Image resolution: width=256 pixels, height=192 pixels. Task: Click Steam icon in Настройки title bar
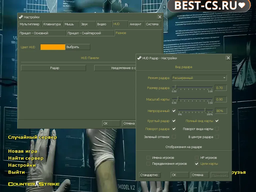click(21, 17)
